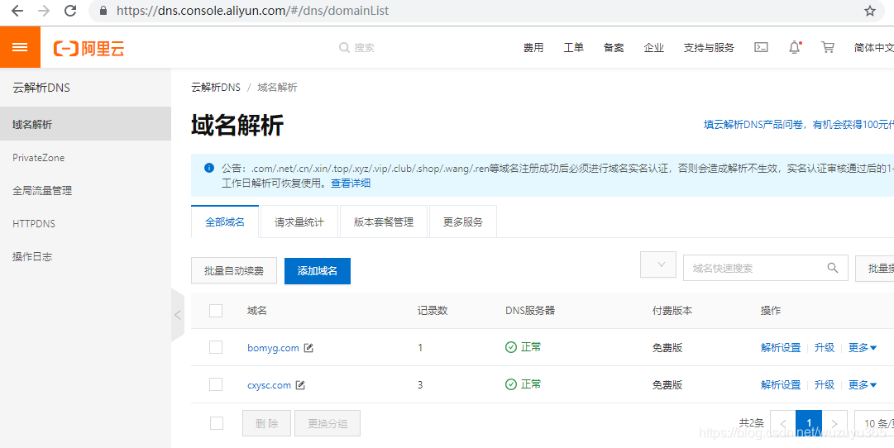Click the domain search magnifier icon
This screenshot has height=448, width=894.
[833, 268]
